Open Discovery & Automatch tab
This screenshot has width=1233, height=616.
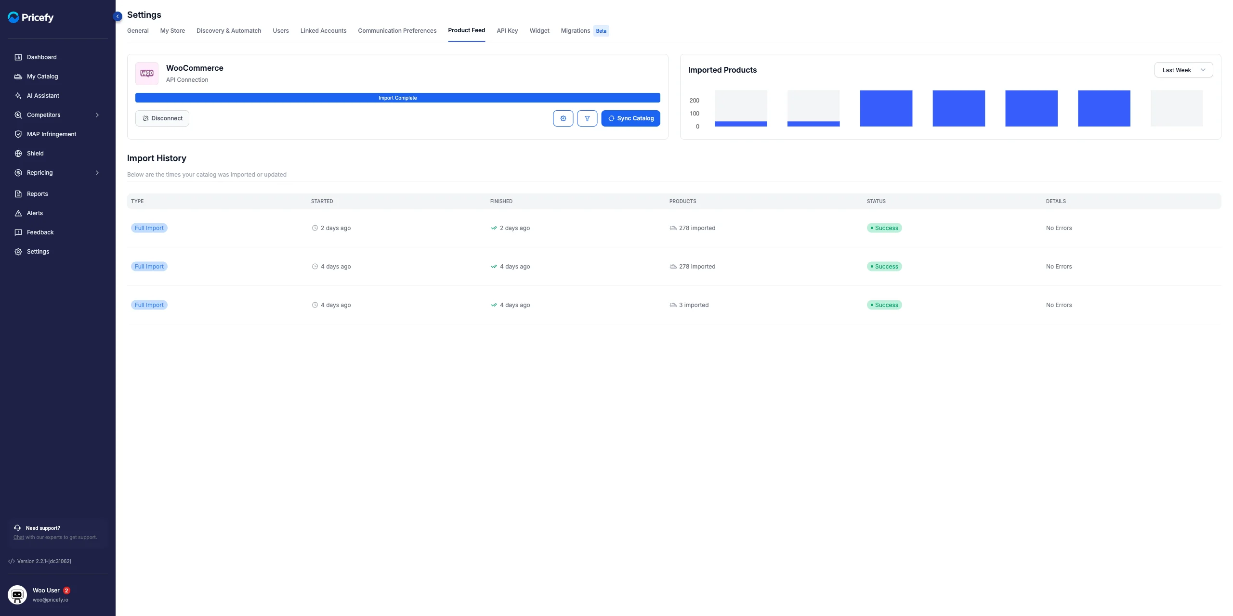(x=229, y=31)
